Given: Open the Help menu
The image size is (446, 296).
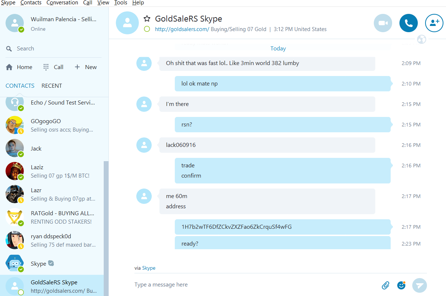Looking at the screenshot, I should tap(138, 3).
